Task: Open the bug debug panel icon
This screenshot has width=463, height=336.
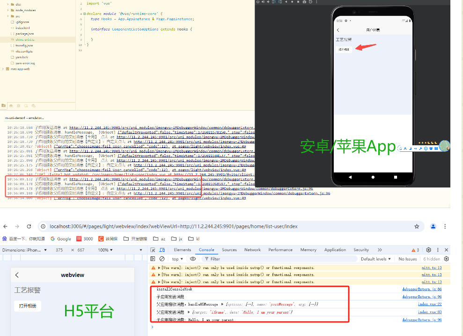Action: (x=18, y=105)
